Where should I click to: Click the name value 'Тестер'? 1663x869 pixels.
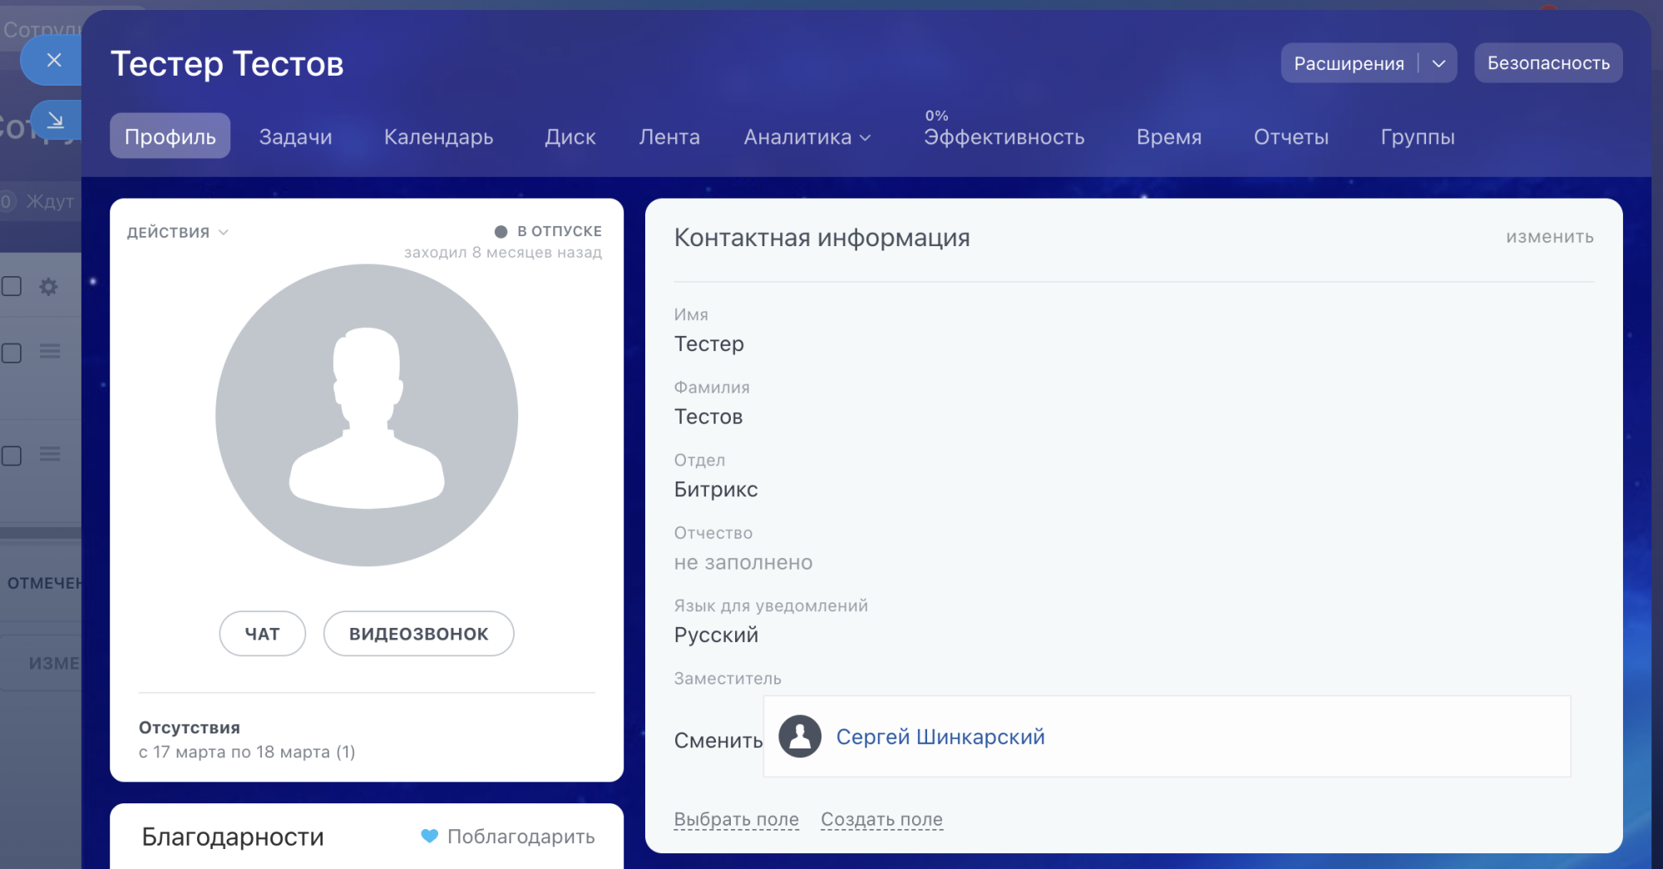[x=709, y=343]
